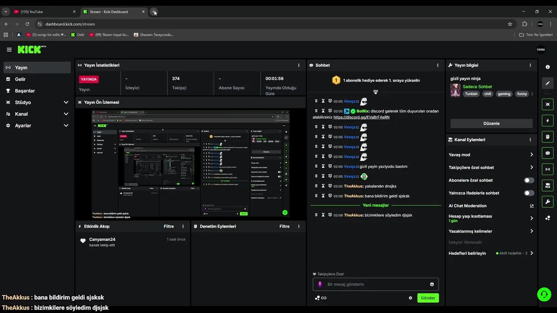Open AI Chat Moderation external link icon
The image size is (557, 313).
click(x=531, y=206)
